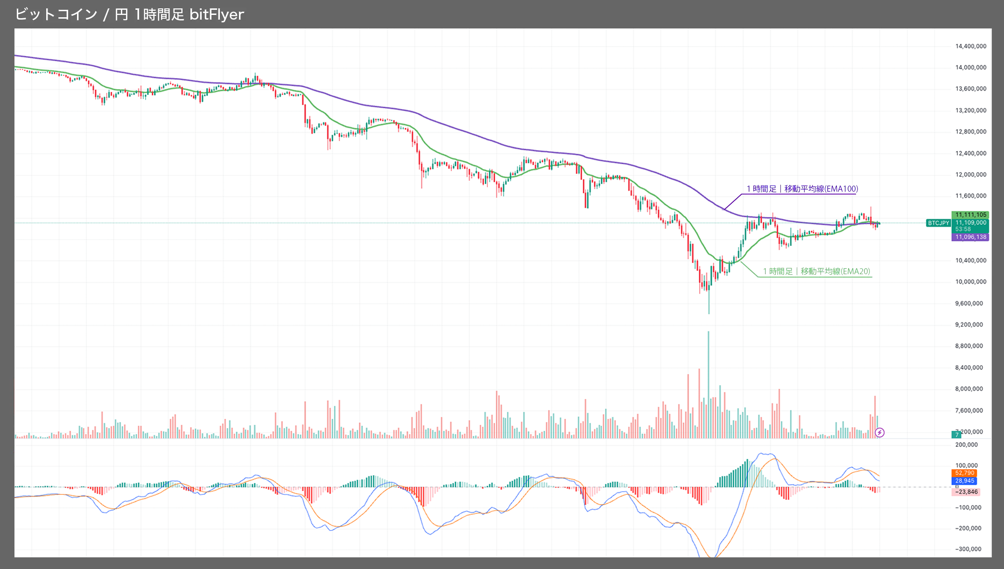Click the purple lightning bolt event icon
This screenshot has height=569, width=1004.
(879, 433)
